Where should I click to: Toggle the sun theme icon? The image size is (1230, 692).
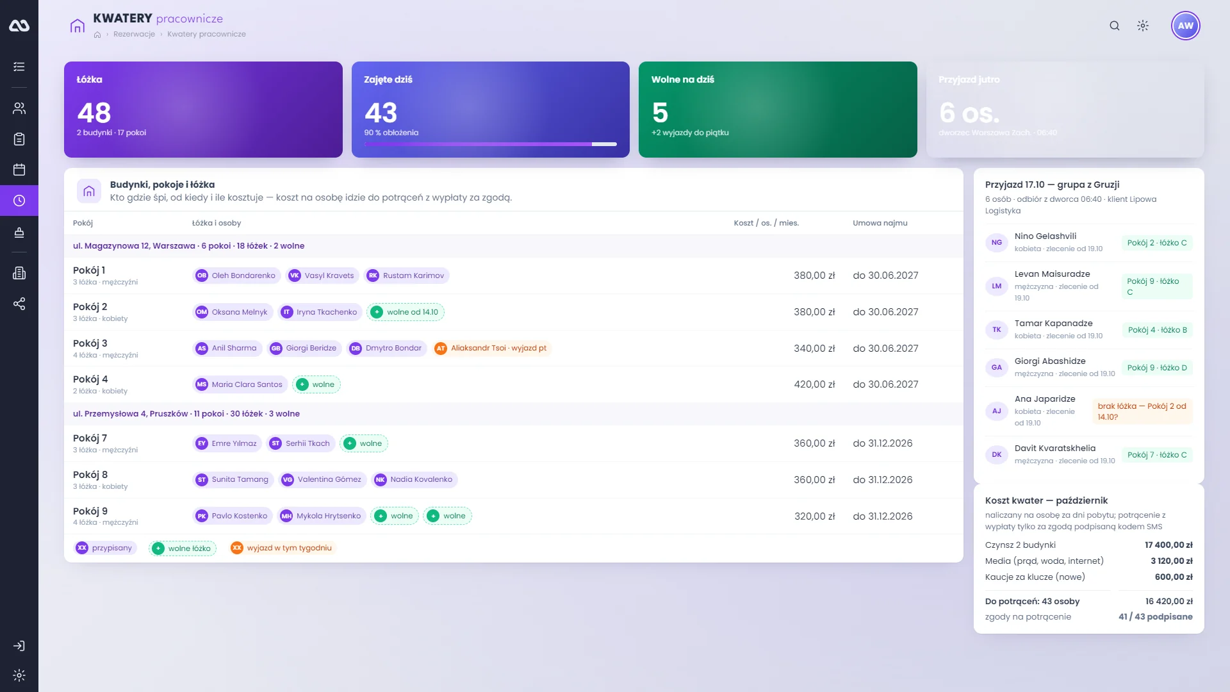click(1143, 26)
